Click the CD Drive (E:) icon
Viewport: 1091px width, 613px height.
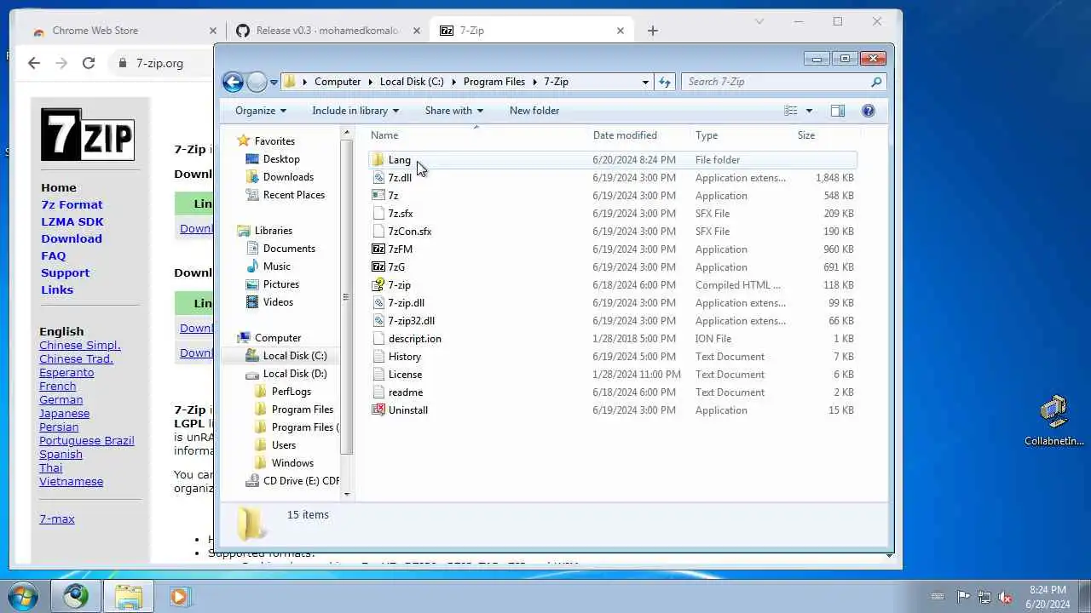[252, 481]
